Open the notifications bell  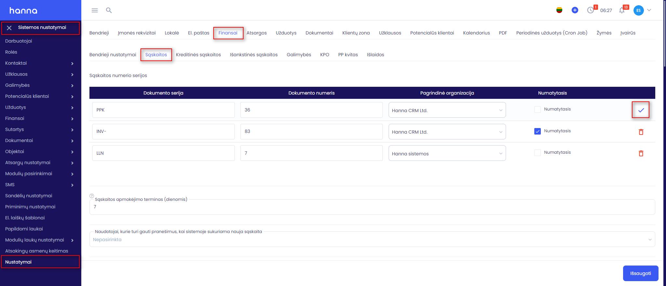(x=622, y=10)
